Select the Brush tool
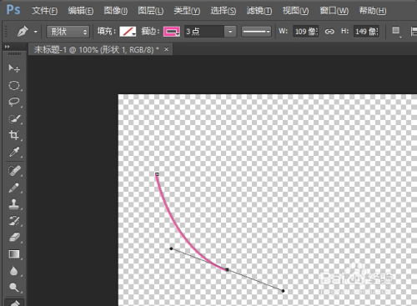Screen dimensions: 417x306 click(x=14, y=188)
